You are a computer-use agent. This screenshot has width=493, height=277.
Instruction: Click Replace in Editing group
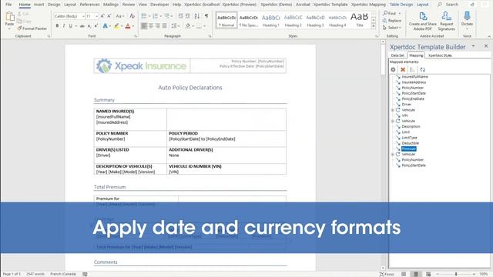click(x=392, y=21)
